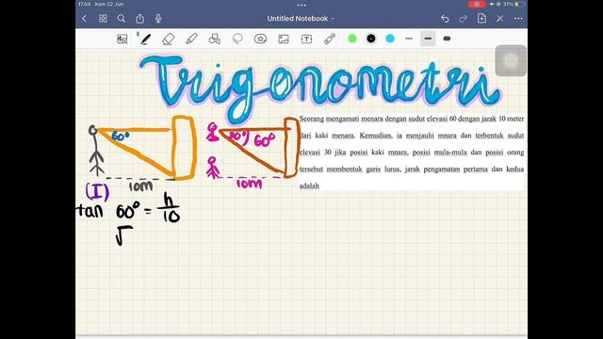Select the thinnest stroke width
The image size is (603, 339).
(409, 39)
